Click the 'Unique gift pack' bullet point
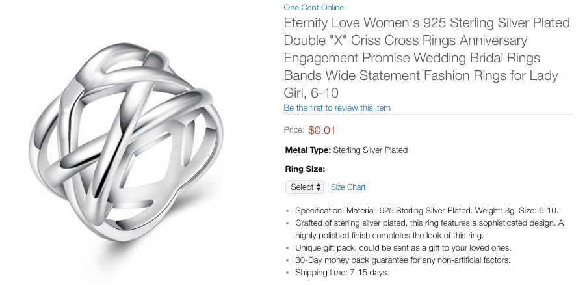This screenshot has height=285, width=587. [402, 248]
